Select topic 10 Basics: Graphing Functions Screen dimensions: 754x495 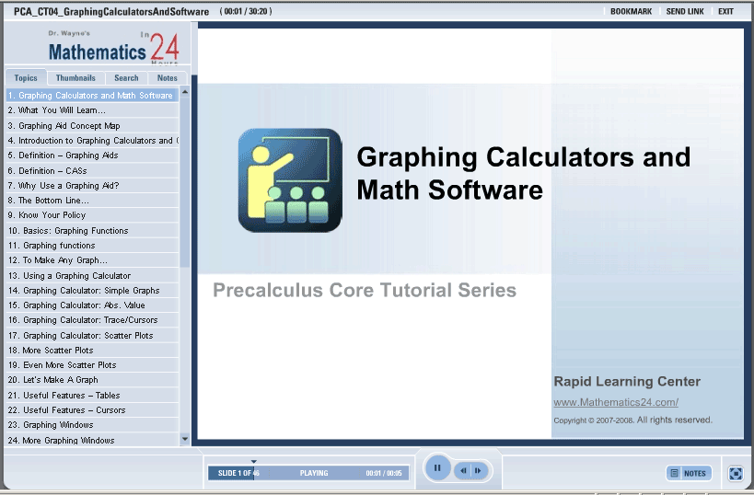coord(92,231)
